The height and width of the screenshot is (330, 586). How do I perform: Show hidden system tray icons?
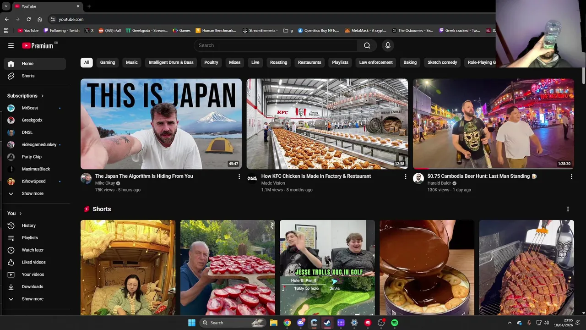pos(510,323)
